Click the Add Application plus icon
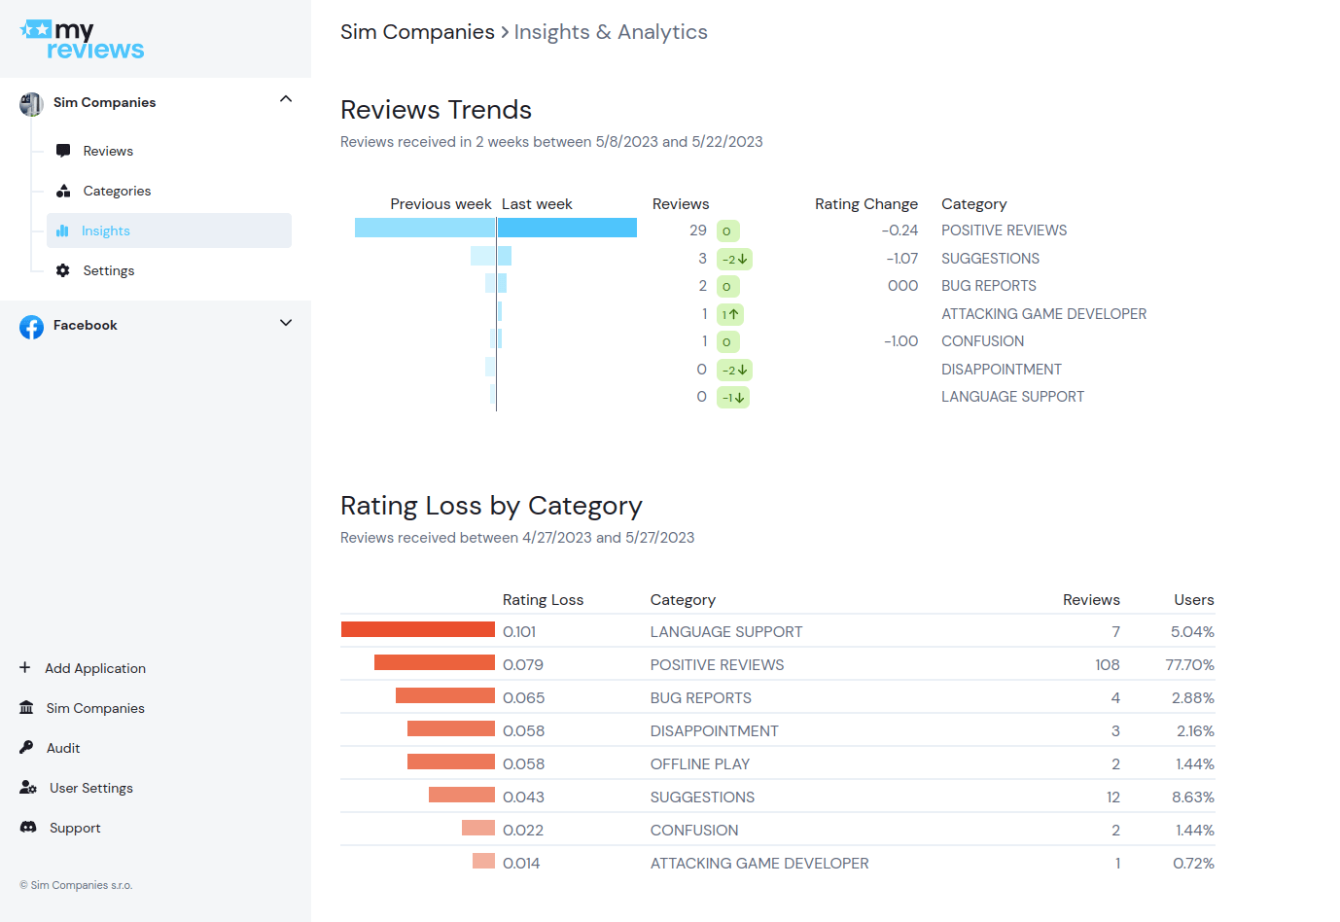The width and height of the screenshot is (1340, 922). tap(25, 668)
